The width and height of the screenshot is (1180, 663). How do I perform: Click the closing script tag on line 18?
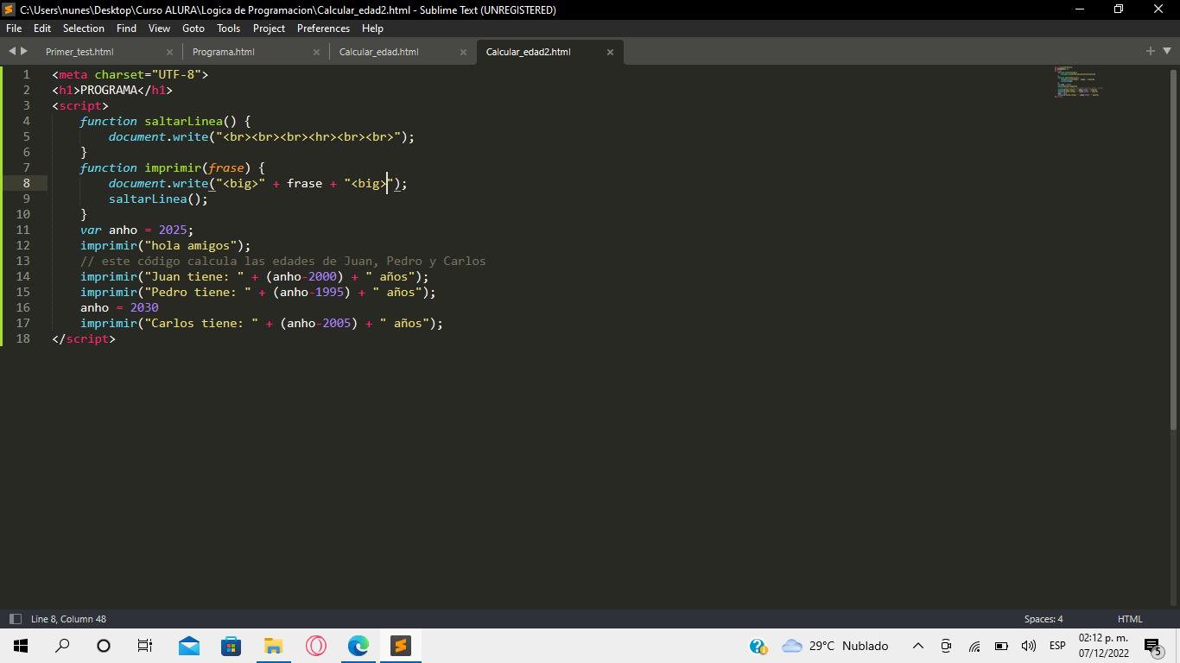tap(84, 338)
